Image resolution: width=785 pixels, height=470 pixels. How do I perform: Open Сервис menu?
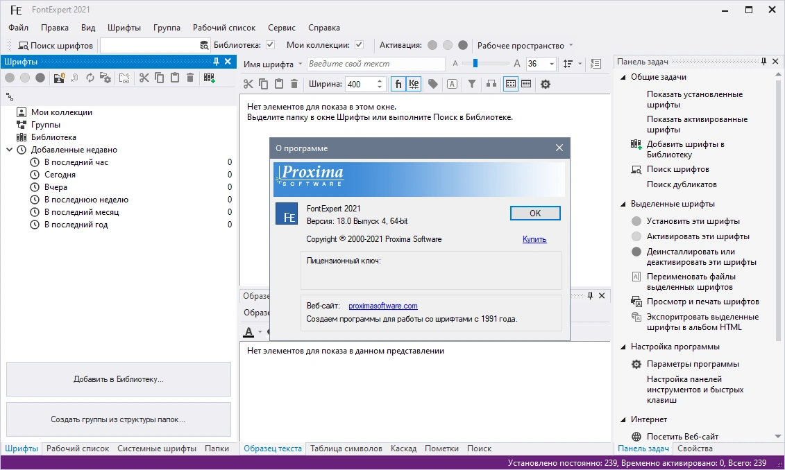[281, 28]
